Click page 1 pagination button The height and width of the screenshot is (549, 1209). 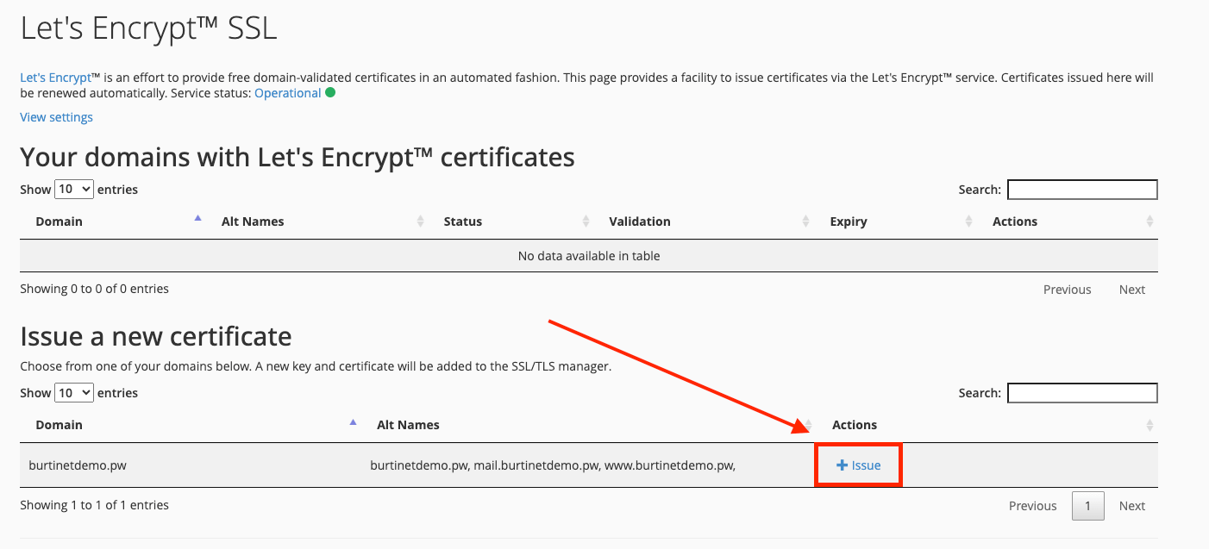[x=1087, y=506]
